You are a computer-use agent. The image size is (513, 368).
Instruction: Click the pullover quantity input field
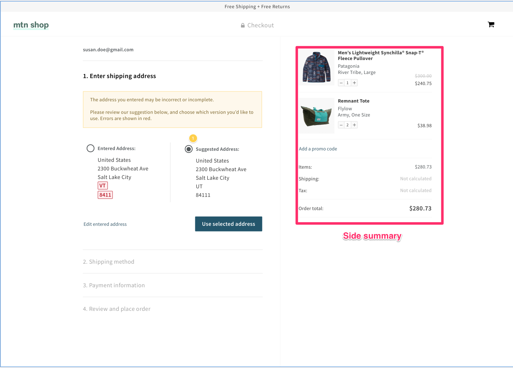(347, 83)
